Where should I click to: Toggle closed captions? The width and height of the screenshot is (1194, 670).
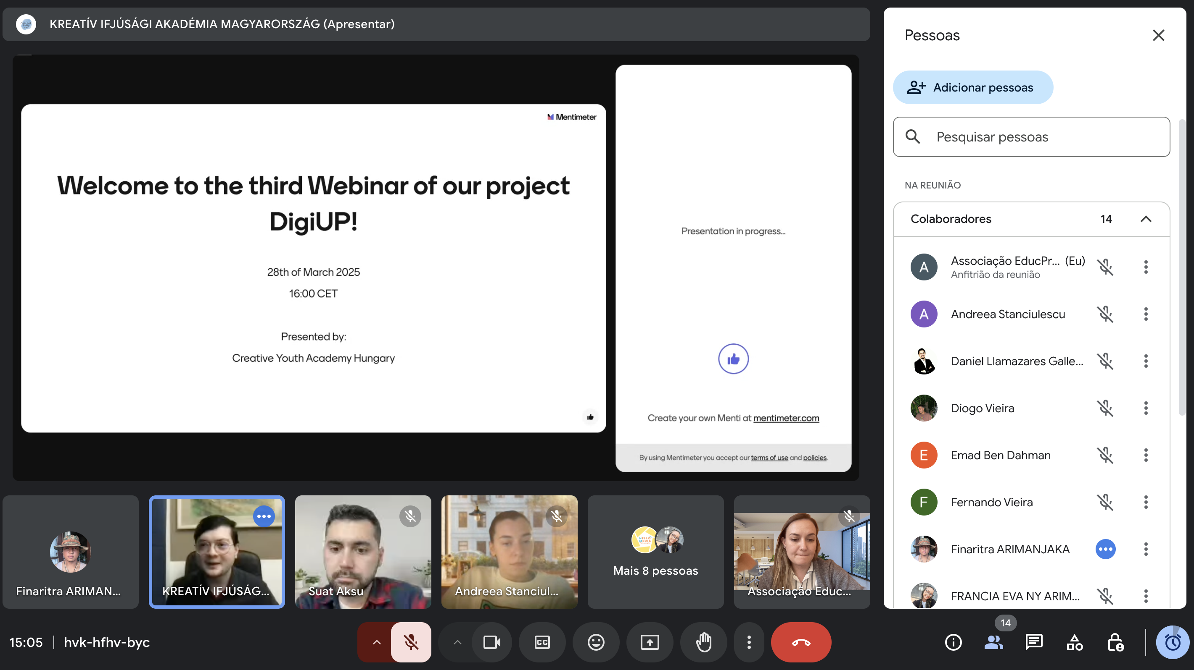(542, 642)
